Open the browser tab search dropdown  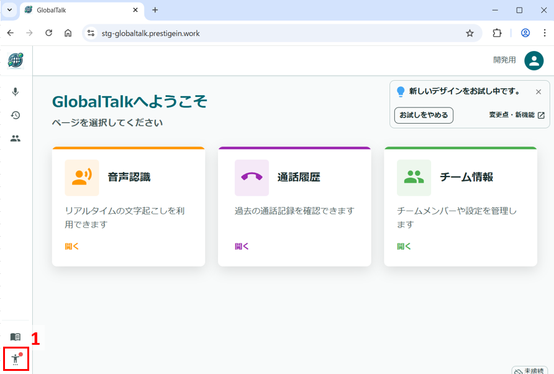pyautogui.click(x=9, y=10)
